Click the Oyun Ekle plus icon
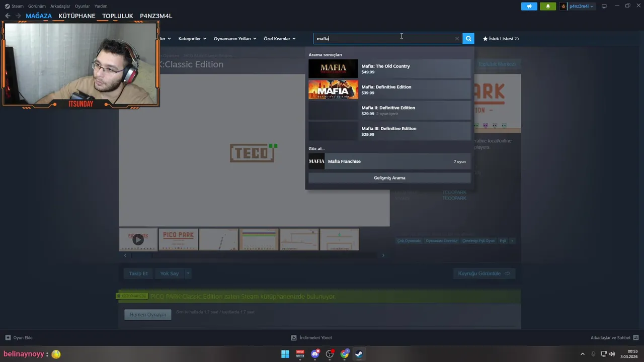Viewport: 644px width, 362px height. coord(8,338)
